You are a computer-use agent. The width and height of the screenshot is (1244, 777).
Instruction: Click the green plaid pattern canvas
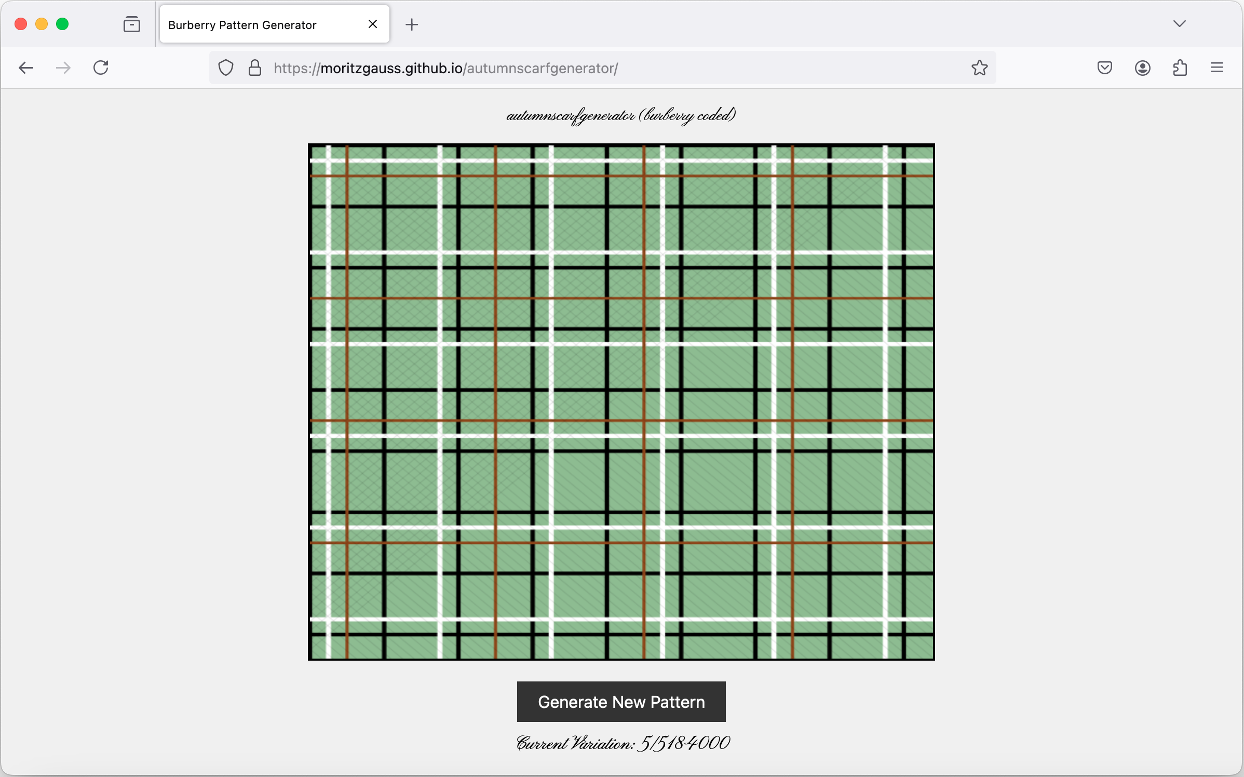(621, 402)
